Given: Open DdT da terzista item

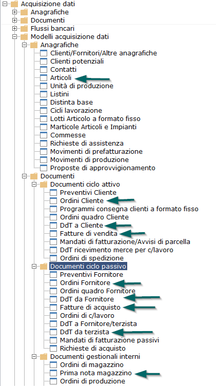Looking at the screenshot, I should click(85, 332).
